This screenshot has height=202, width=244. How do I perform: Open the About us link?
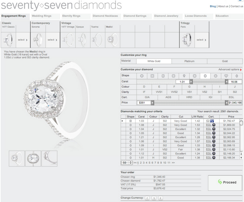(x=223, y=6)
